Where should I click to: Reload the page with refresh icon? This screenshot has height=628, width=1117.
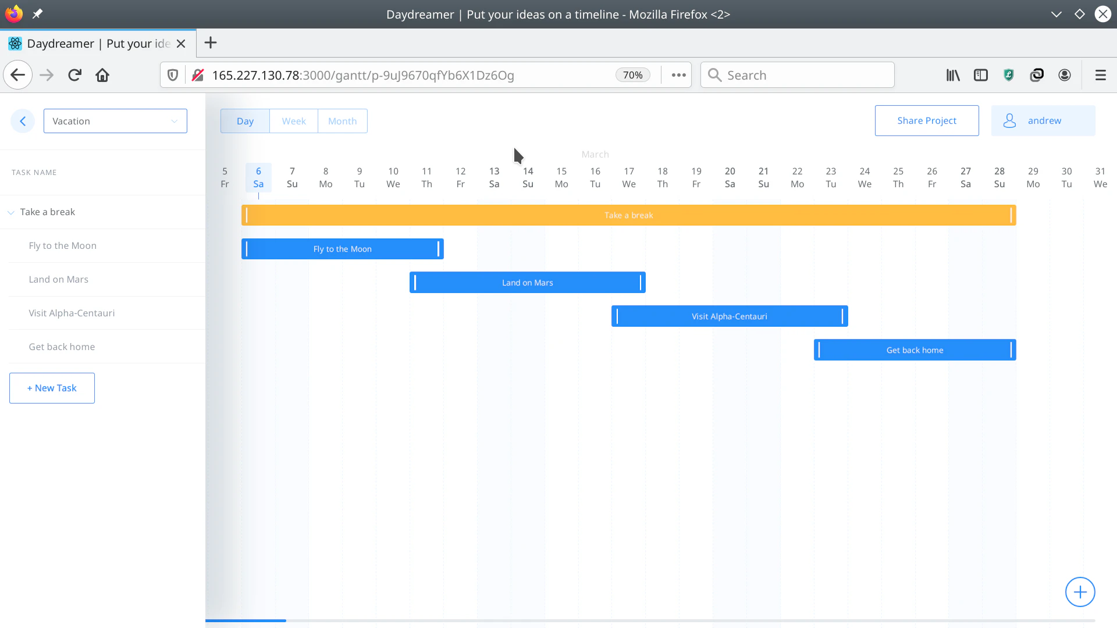click(74, 75)
